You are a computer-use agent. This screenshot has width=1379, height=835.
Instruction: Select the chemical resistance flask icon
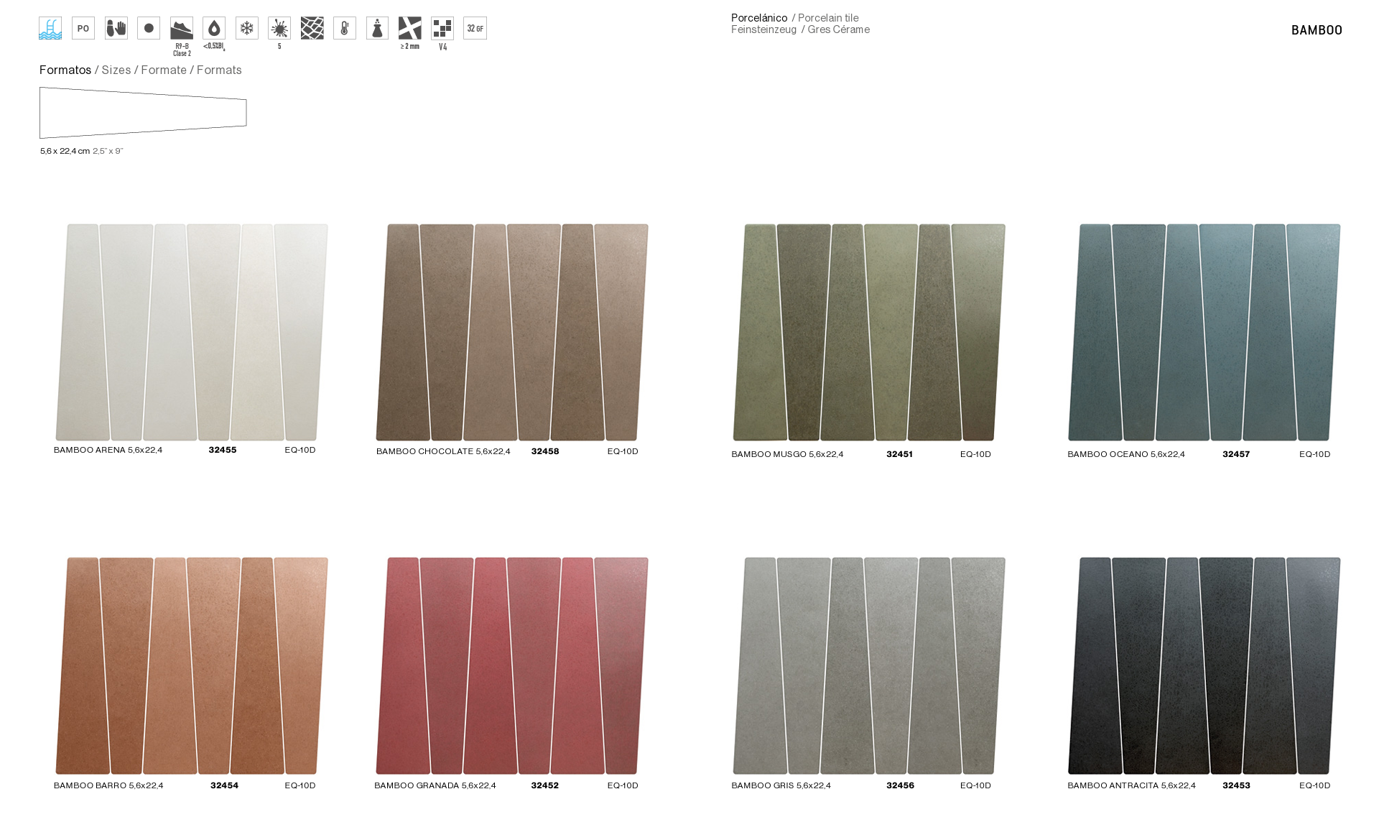[377, 28]
